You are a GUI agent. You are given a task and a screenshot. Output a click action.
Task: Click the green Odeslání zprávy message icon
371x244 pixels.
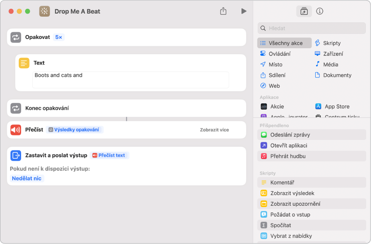coord(264,135)
